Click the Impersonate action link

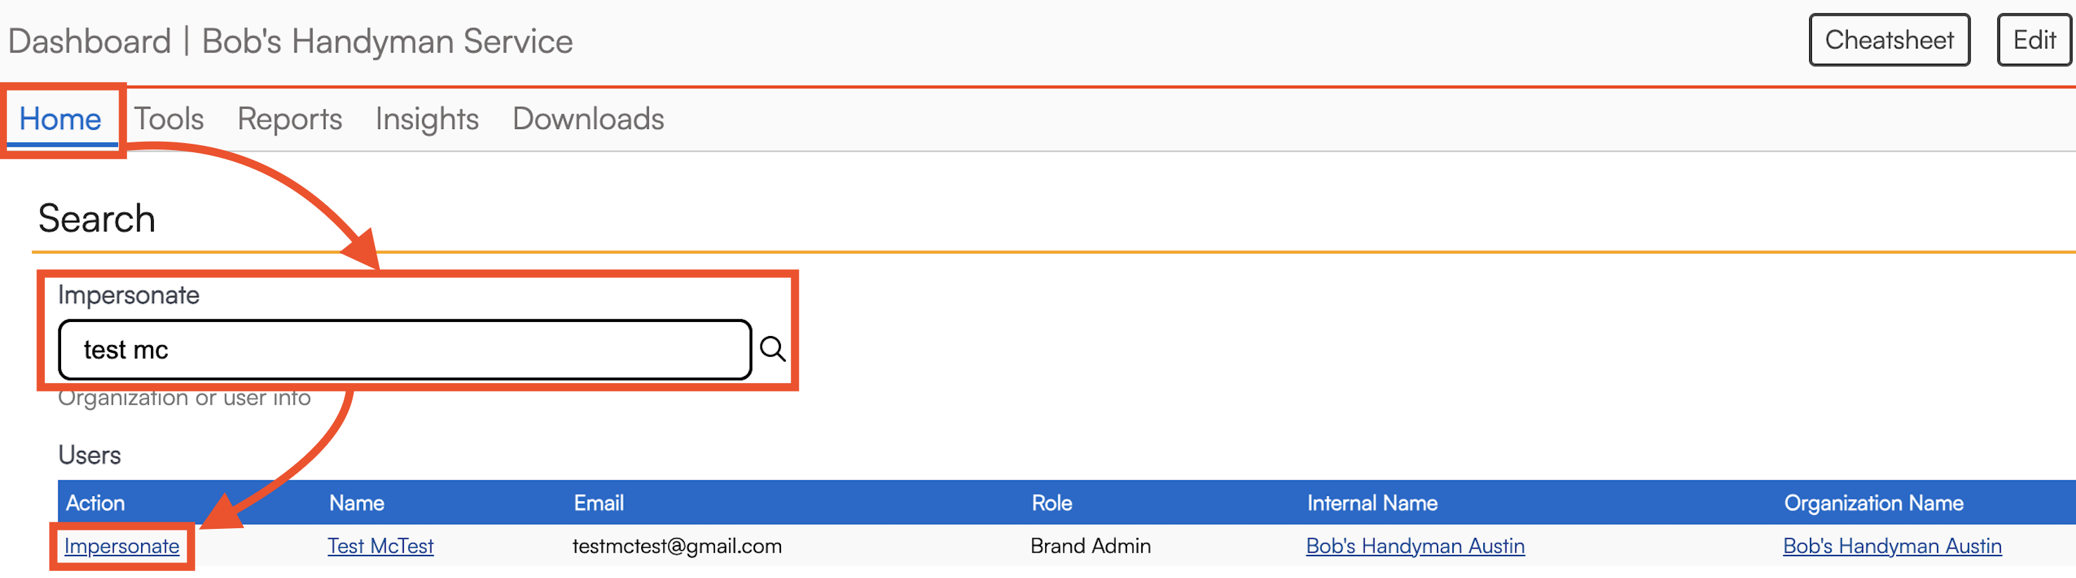click(121, 546)
